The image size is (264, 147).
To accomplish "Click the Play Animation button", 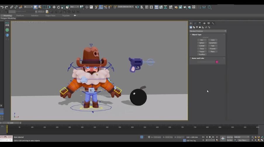I will [210, 137].
